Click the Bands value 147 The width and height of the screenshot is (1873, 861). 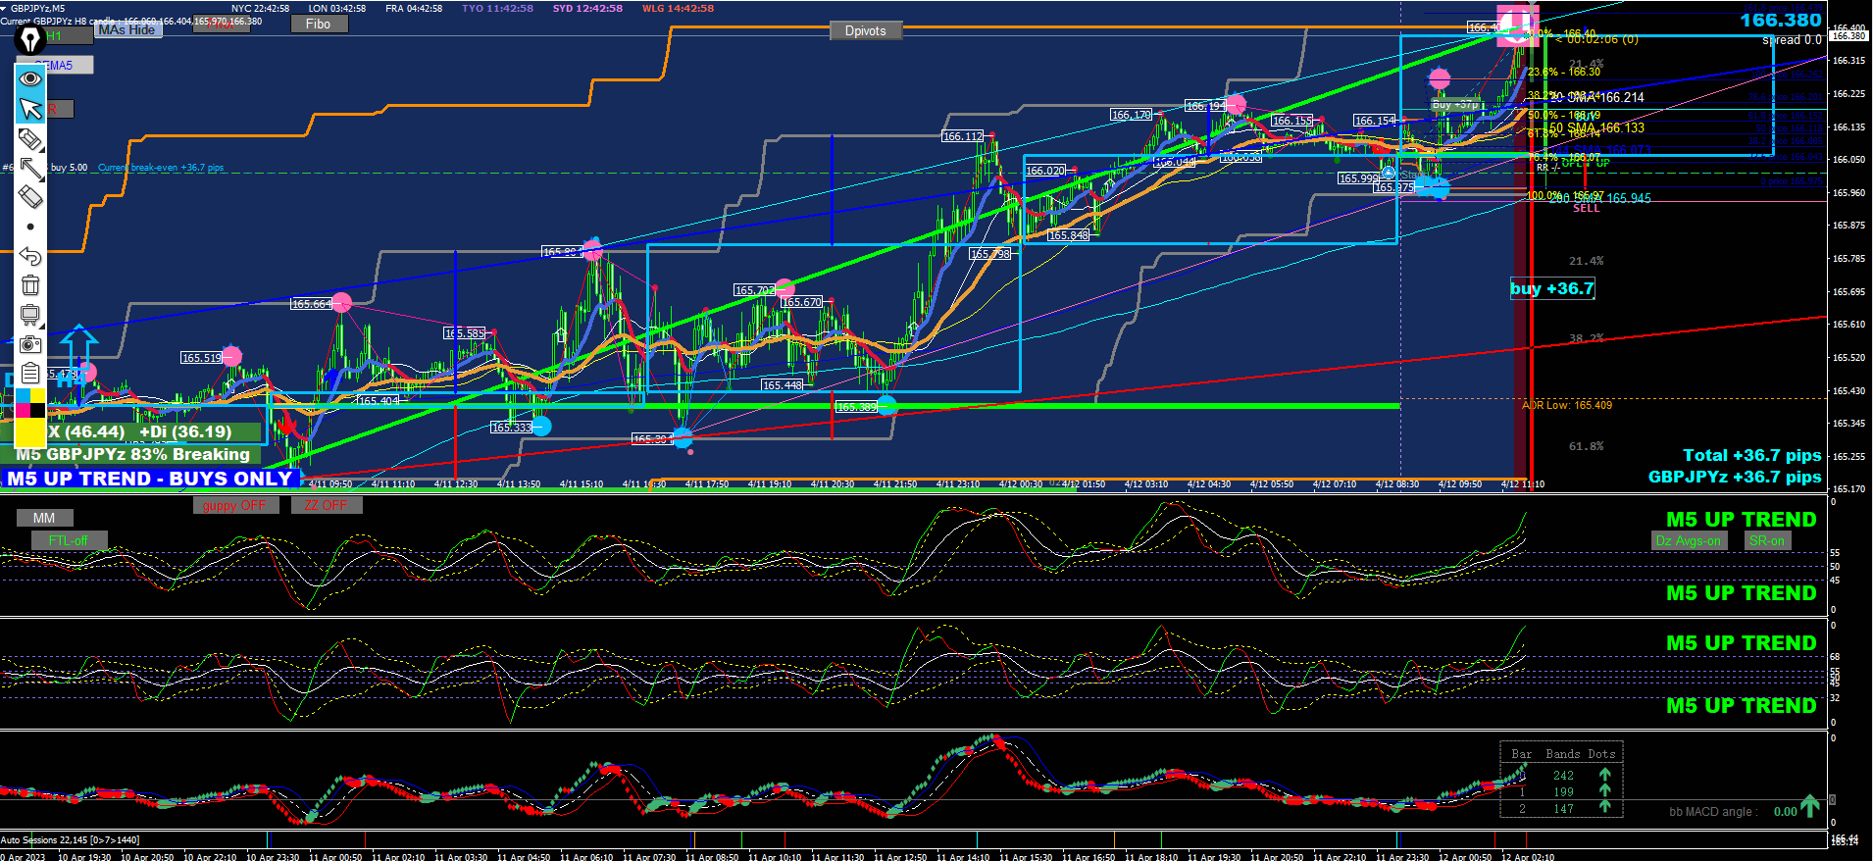click(x=1563, y=809)
